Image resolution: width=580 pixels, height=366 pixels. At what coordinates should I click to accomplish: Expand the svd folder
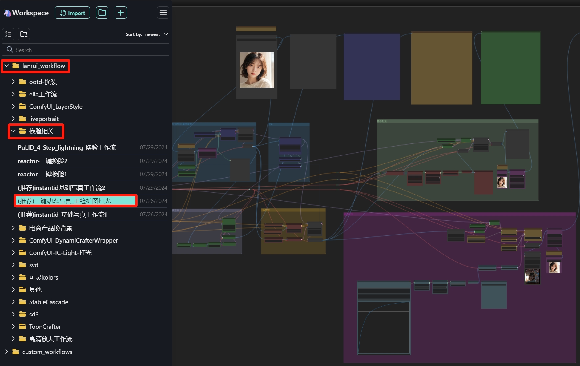[13, 265]
